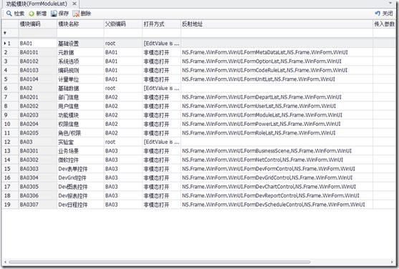Click the 检索 search toolbar icon

tap(9, 14)
